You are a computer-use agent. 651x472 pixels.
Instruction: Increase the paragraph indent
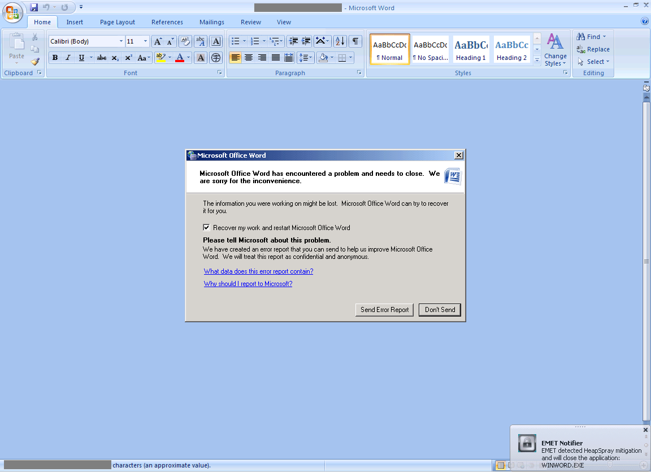pos(306,41)
